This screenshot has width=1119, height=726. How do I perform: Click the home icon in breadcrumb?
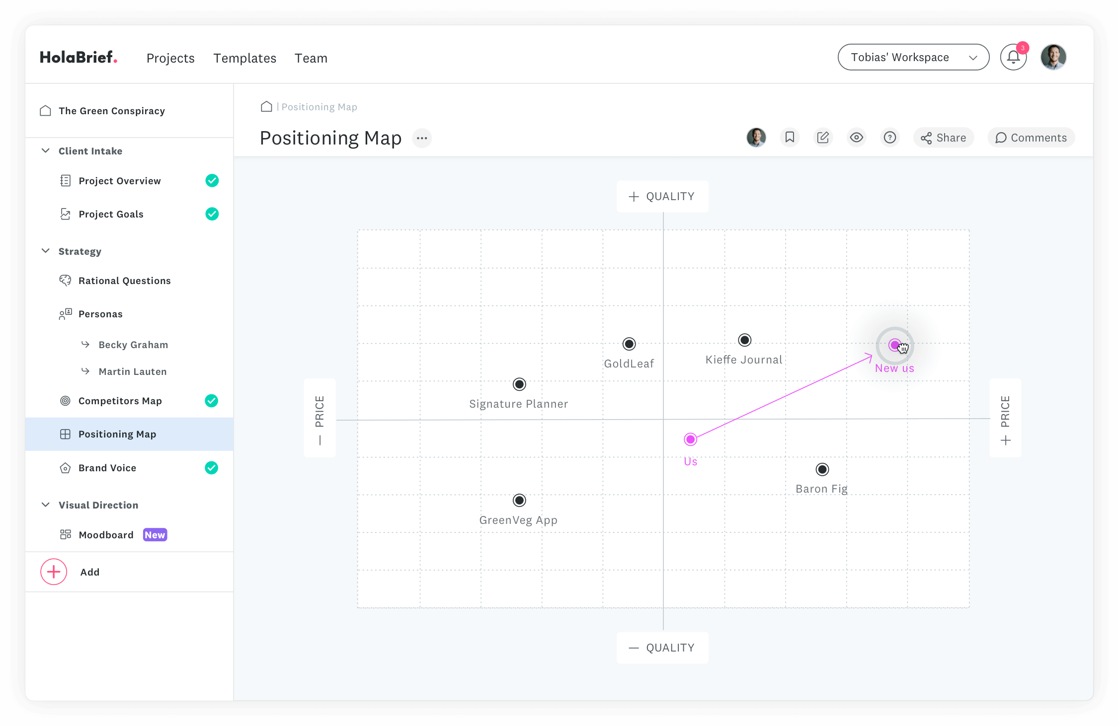tap(266, 107)
